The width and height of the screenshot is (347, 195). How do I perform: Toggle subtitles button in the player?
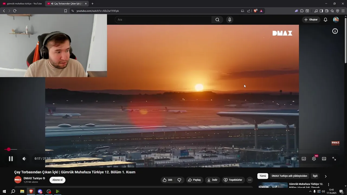click(x=304, y=159)
